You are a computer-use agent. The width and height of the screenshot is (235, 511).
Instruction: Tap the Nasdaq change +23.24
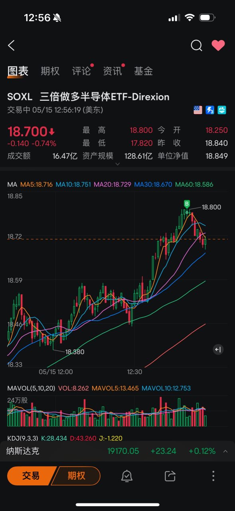[x=164, y=451]
